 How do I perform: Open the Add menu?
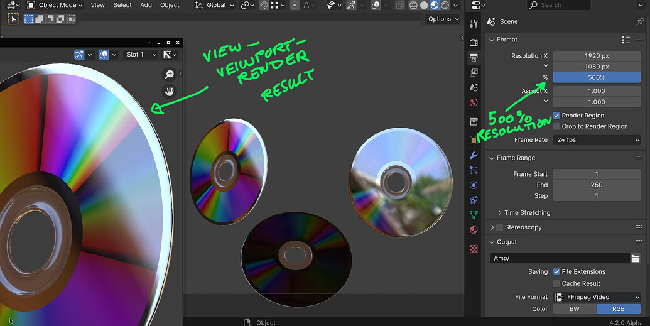click(146, 5)
